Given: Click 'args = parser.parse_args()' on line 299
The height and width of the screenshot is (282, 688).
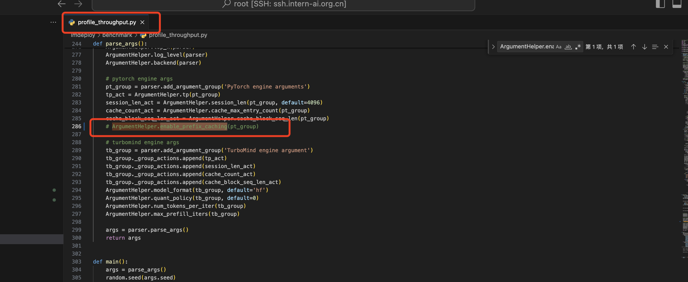Looking at the screenshot, I should coord(147,230).
